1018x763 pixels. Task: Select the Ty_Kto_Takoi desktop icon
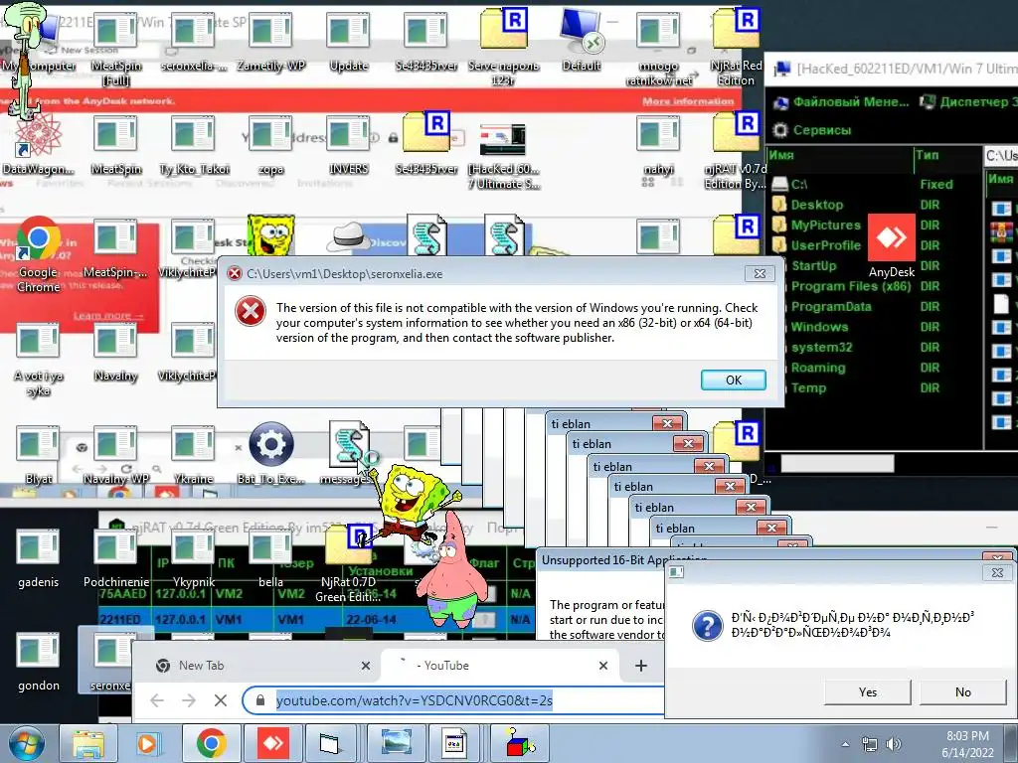194,146
